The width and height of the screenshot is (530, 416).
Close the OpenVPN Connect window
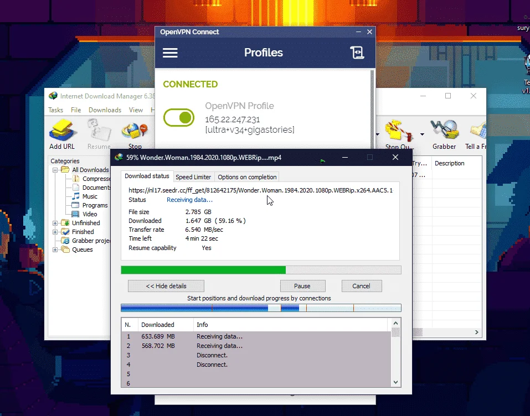pos(369,32)
